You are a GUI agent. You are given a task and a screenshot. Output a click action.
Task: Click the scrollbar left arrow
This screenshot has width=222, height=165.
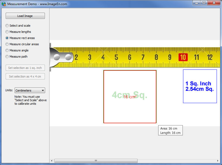[52, 161]
